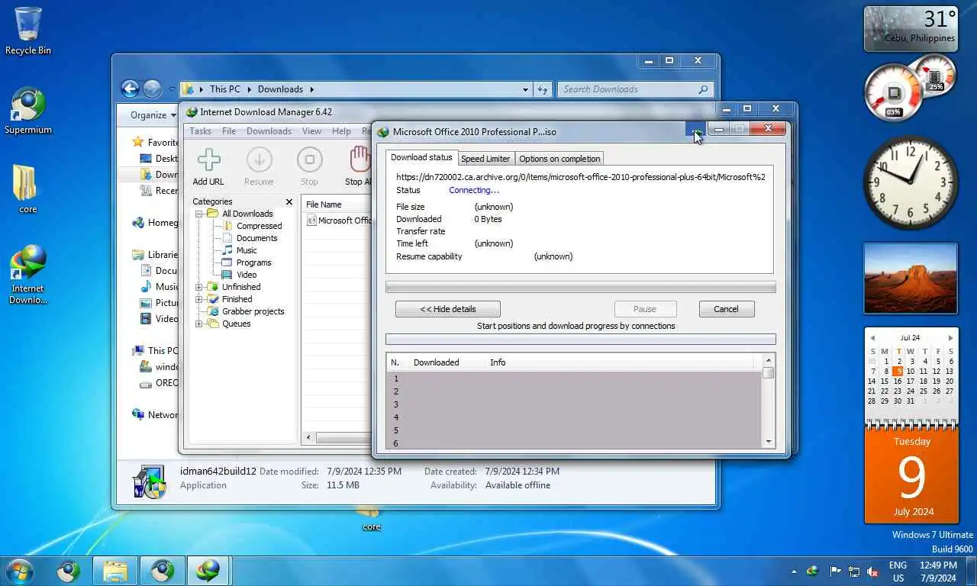Switch to Options on completion tab
Image resolution: width=977 pixels, height=586 pixels.
pyautogui.click(x=559, y=159)
